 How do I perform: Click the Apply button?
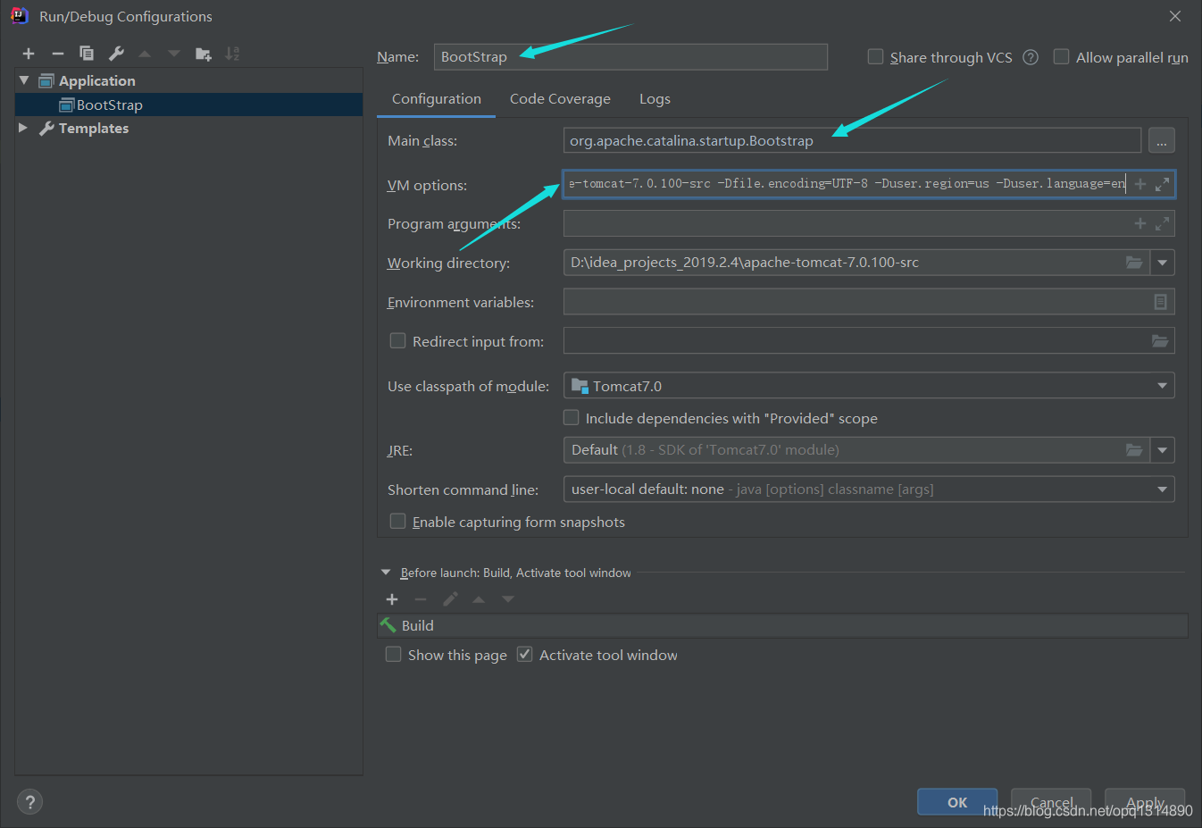pos(1145,802)
